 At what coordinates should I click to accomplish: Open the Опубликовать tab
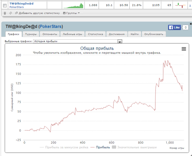(154, 34)
